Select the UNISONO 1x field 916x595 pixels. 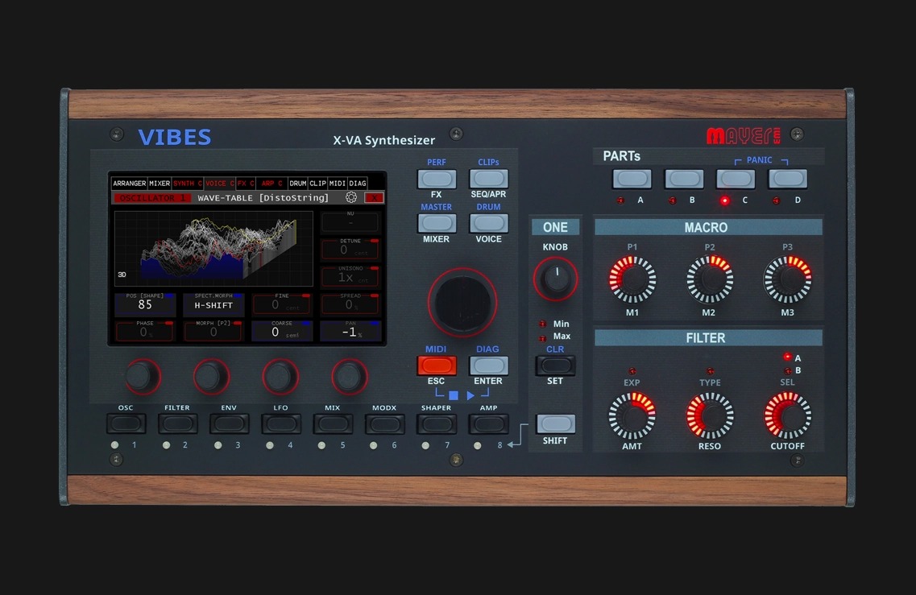[350, 275]
